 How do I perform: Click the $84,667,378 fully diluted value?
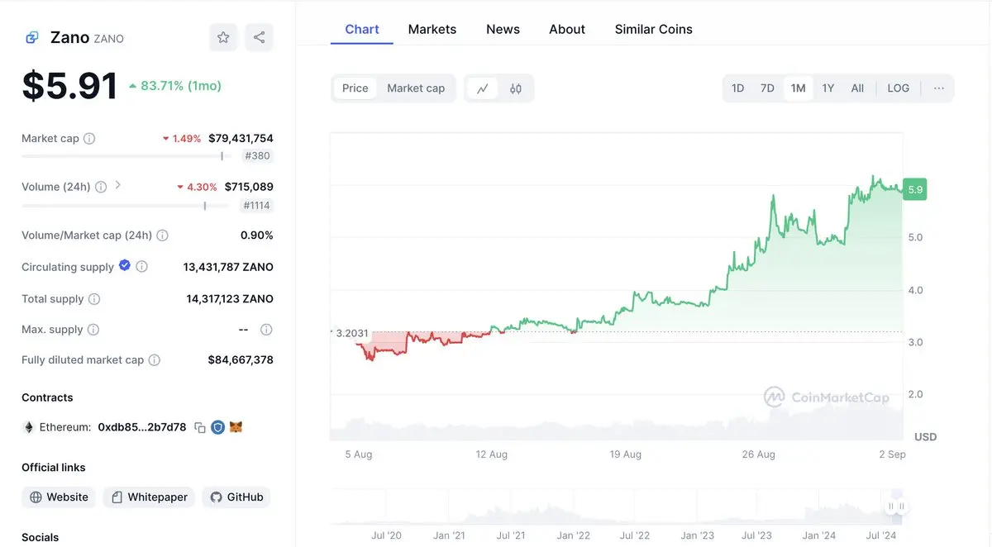(241, 360)
